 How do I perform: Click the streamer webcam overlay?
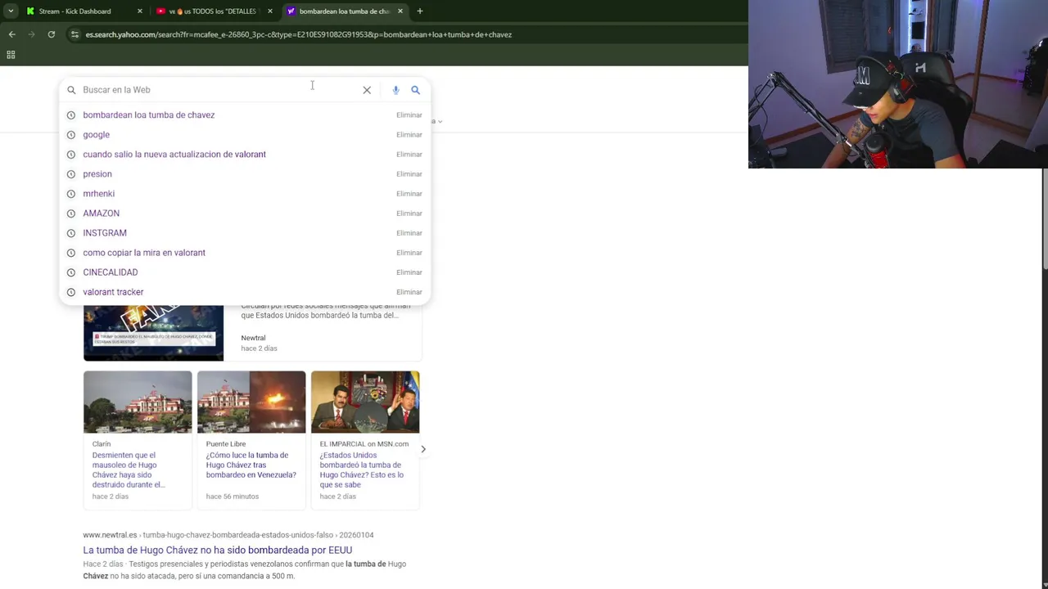click(898, 84)
